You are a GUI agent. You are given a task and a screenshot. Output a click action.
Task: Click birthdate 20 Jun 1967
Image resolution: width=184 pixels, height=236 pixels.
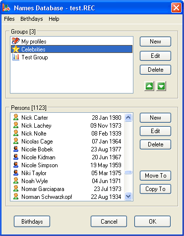click(107, 157)
